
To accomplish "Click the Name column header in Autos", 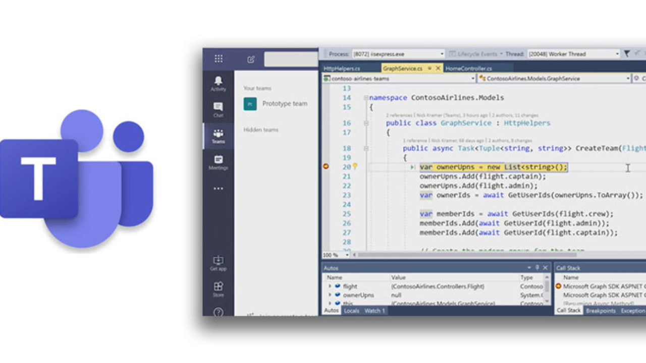I will (334, 277).
